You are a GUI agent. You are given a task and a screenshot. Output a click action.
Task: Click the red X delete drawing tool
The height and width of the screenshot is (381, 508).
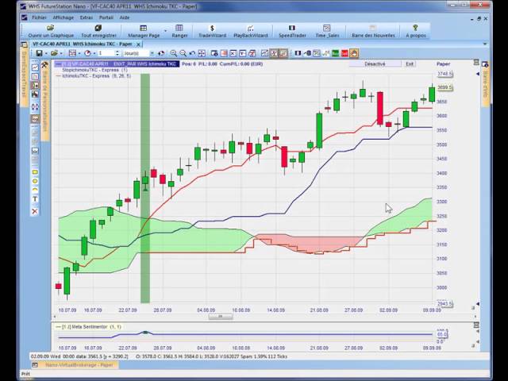(x=35, y=211)
